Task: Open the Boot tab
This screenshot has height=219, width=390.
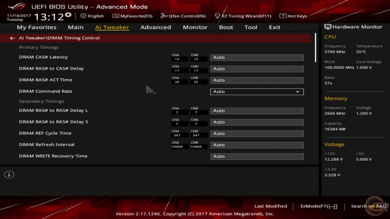Action: pyautogui.click(x=226, y=27)
